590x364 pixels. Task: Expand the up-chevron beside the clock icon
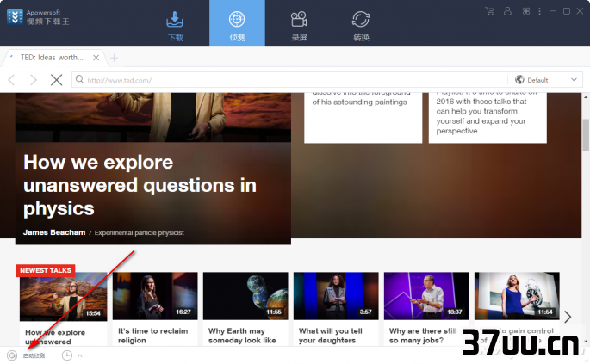(80, 355)
